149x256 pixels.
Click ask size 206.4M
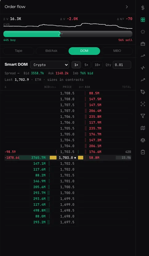point(95,111)
